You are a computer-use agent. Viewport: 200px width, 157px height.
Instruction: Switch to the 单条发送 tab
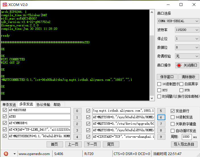click(x=9, y=105)
